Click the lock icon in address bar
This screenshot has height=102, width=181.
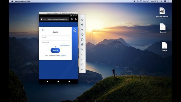42,19
